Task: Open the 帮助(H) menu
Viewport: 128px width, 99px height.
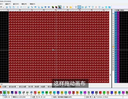Action: [x=33, y=4]
